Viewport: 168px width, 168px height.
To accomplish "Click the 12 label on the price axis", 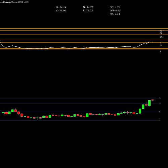I will 160,103.
